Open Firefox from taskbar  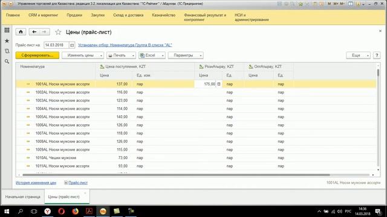75,211
